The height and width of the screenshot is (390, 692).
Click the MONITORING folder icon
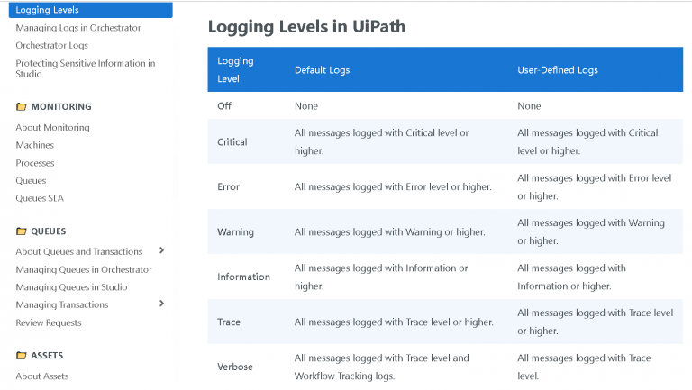click(22, 107)
